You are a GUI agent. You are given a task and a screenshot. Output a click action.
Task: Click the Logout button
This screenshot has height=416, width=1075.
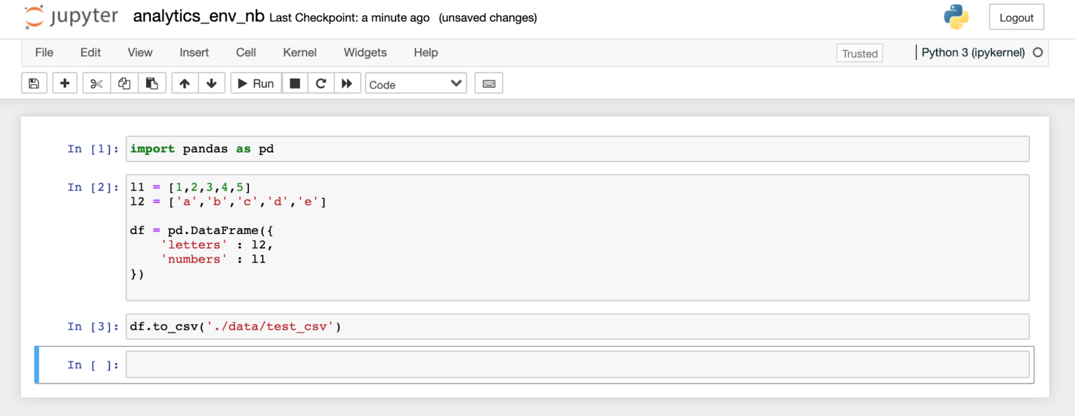pos(1016,18)
